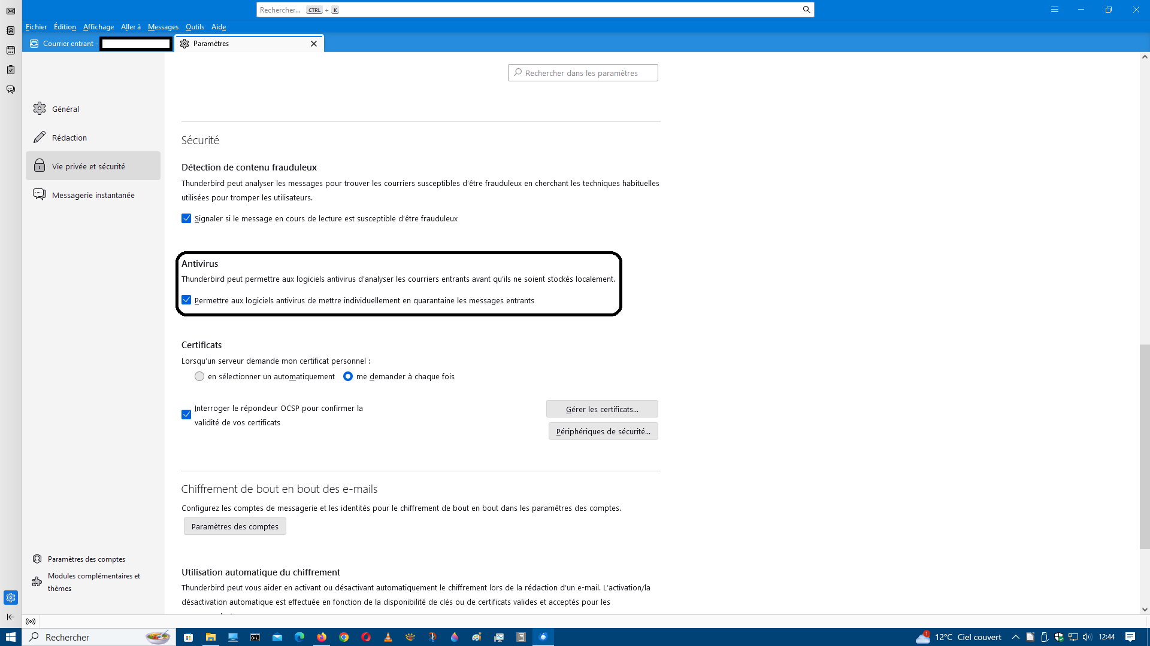This screenshot has height=646, width=1150.
Task: Open the Mail space icon
Action: click(x=11, y=11)
